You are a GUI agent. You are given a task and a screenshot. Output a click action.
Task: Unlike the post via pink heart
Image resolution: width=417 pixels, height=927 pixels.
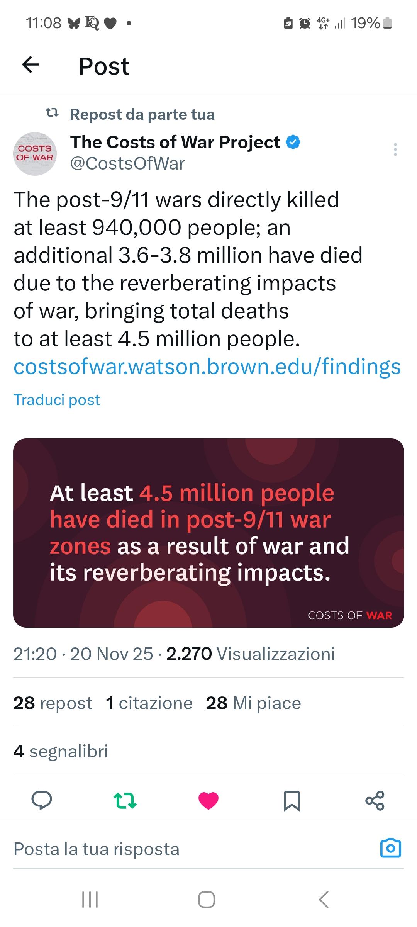(208, 800)
